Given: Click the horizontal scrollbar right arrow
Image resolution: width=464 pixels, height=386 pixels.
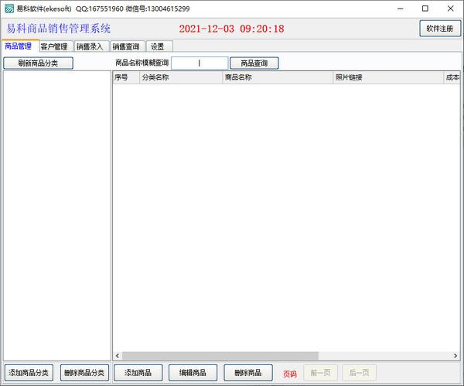Looking at the screenshot, I should point(455,356).
